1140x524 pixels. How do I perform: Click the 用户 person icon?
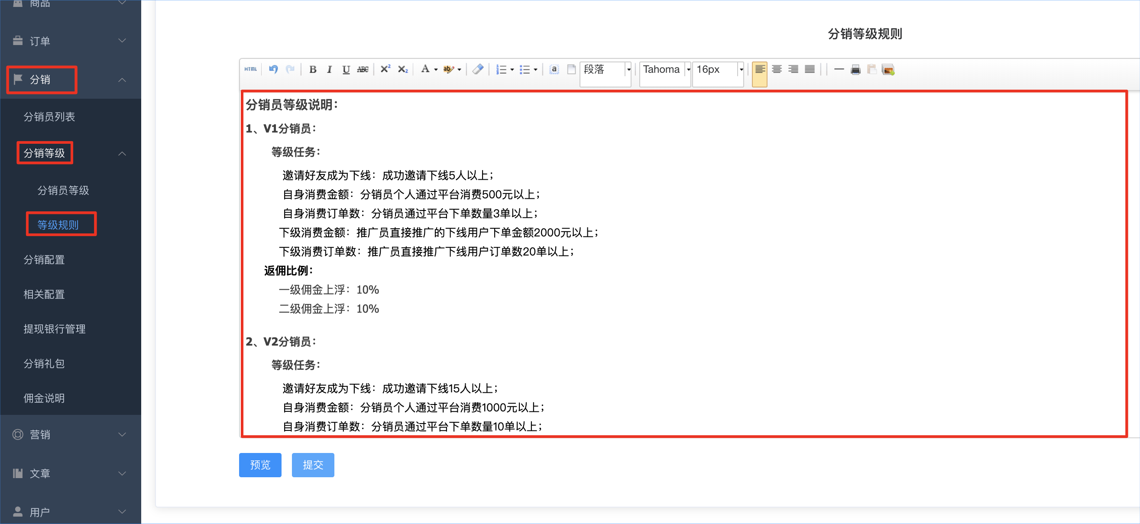point(18,511)
